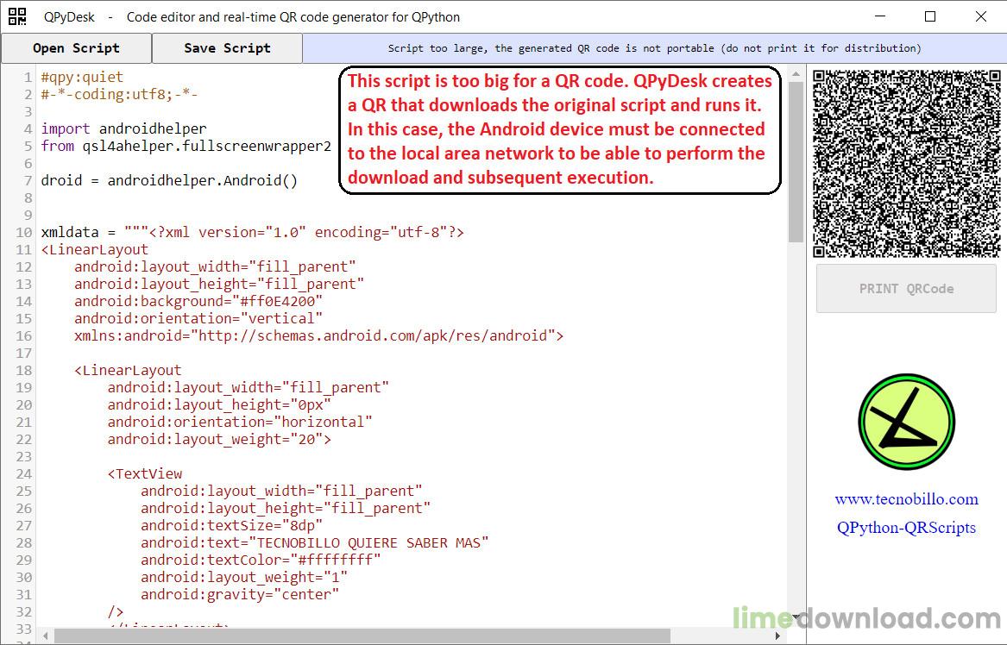This screenshot has width=1007, height=645.
Task: Open the www.tecnobillo.com link
Action: [906, 499]
